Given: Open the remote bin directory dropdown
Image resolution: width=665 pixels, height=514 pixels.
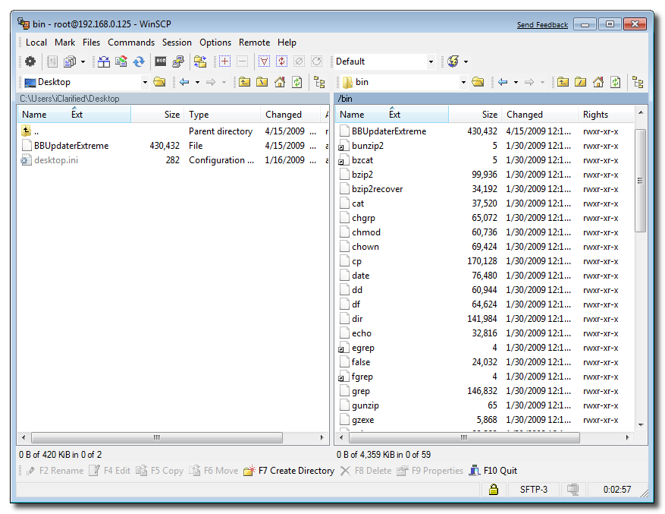Looking at the screenshot, I should point(463,82).
